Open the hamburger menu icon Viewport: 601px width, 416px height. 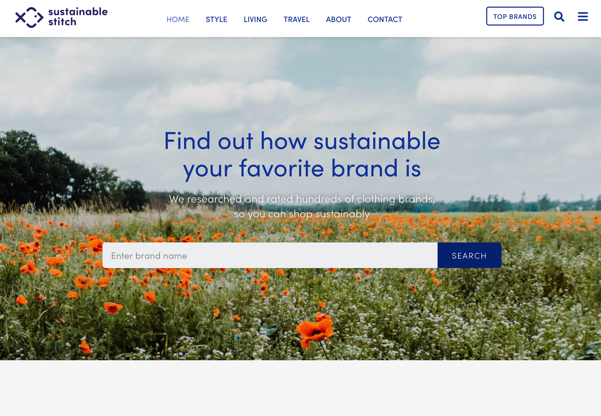point(583,17)
